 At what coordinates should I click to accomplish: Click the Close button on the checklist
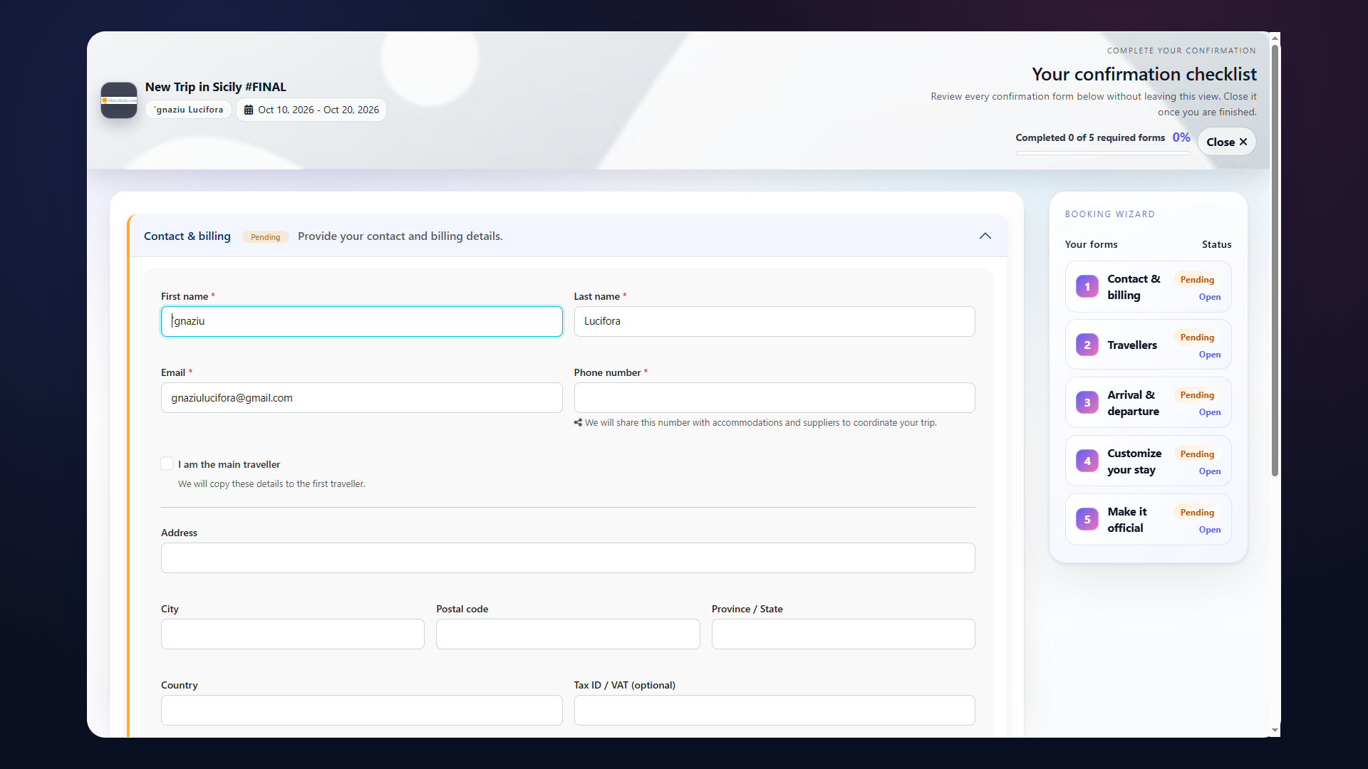click(x=1227, y=141)
